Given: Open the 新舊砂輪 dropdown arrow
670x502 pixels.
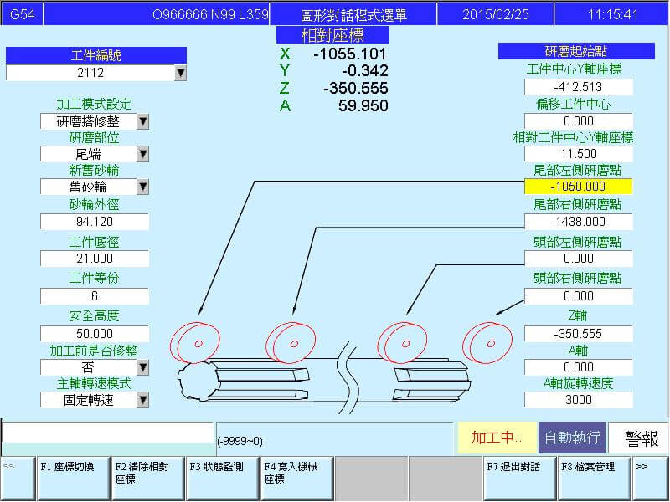Looking at the screenshot, I should (142, 187).
